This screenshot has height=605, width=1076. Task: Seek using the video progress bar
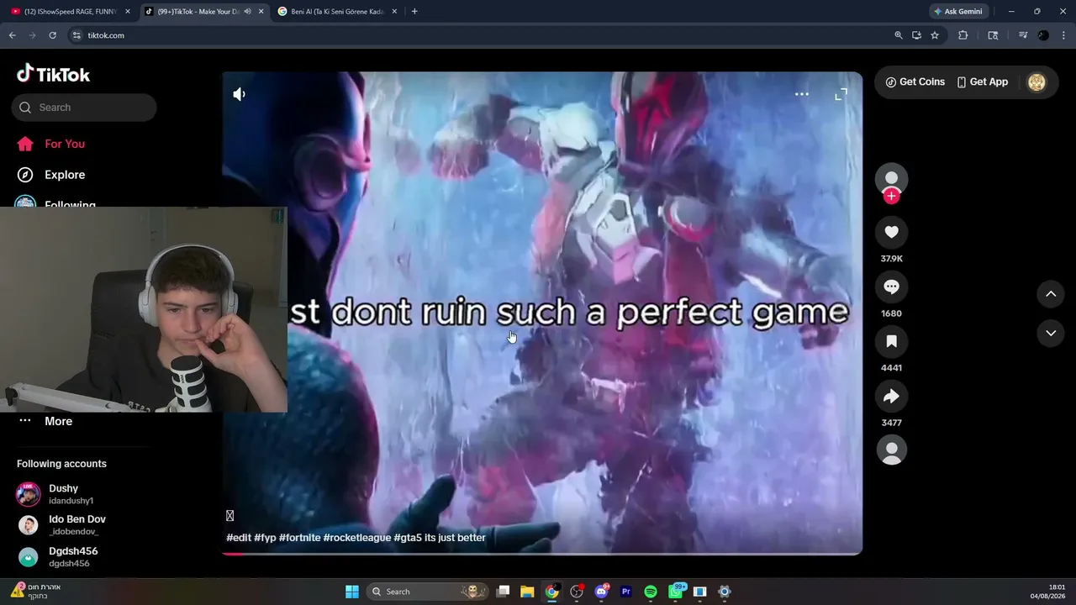pos(542,554)
